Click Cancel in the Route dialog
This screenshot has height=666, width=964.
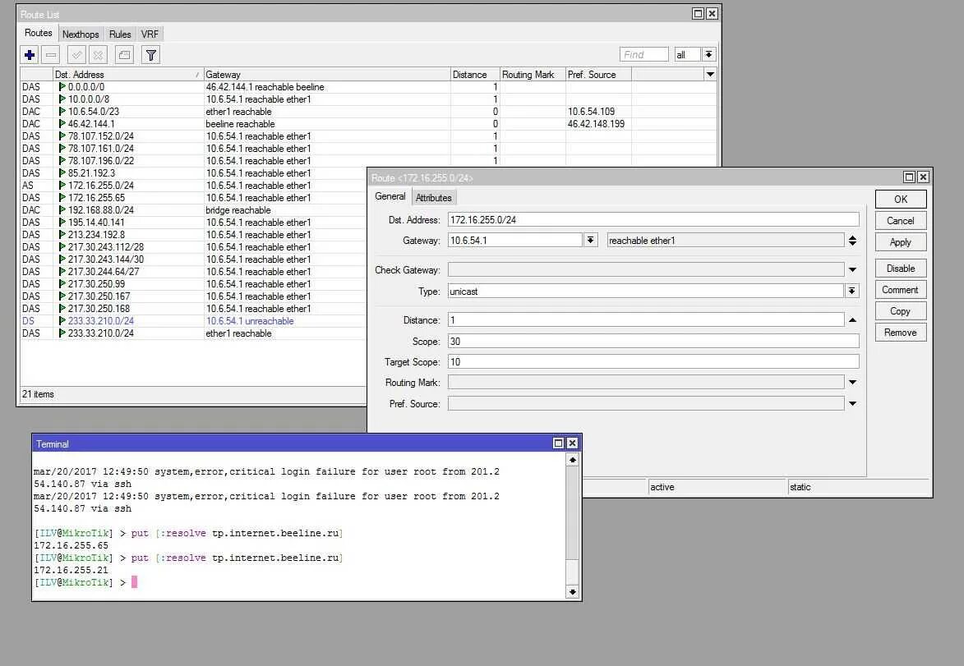coord(901,221)
